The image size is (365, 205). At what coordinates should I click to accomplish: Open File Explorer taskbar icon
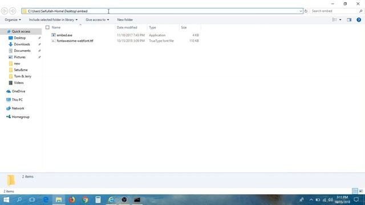point(59,200)
